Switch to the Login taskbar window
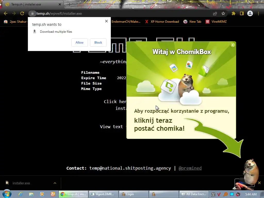264x198 pixels. pyautogui.click(x=134, y=194)
